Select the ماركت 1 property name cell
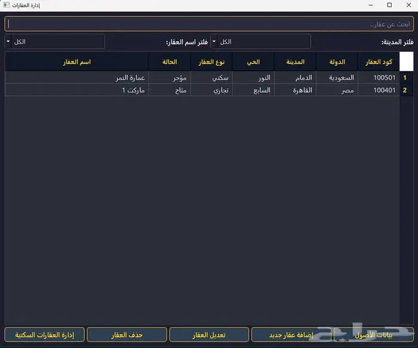 click(x=77, y=90)
